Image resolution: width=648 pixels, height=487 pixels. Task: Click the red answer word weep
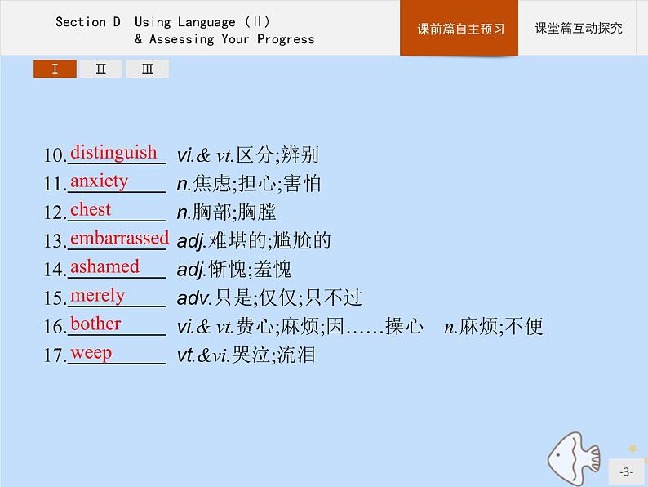91,353
